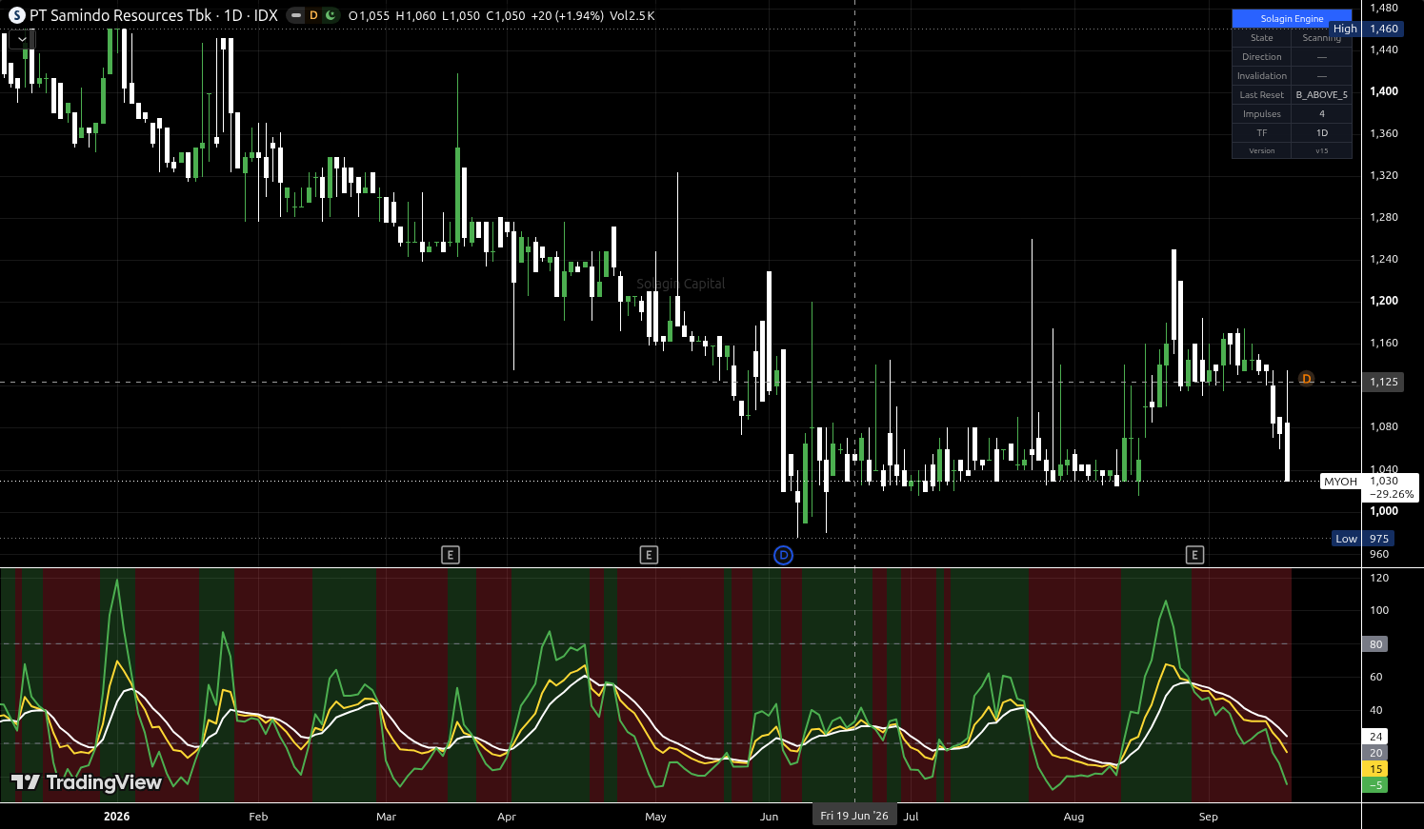Click the +20 (+1.94%) change value

(567, 16)
